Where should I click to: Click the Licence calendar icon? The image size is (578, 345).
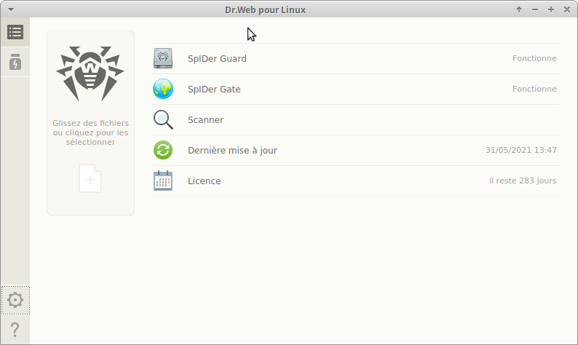point(163,181)
